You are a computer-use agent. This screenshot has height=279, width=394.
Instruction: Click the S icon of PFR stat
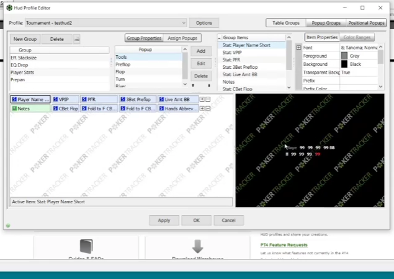click(84, 99)
